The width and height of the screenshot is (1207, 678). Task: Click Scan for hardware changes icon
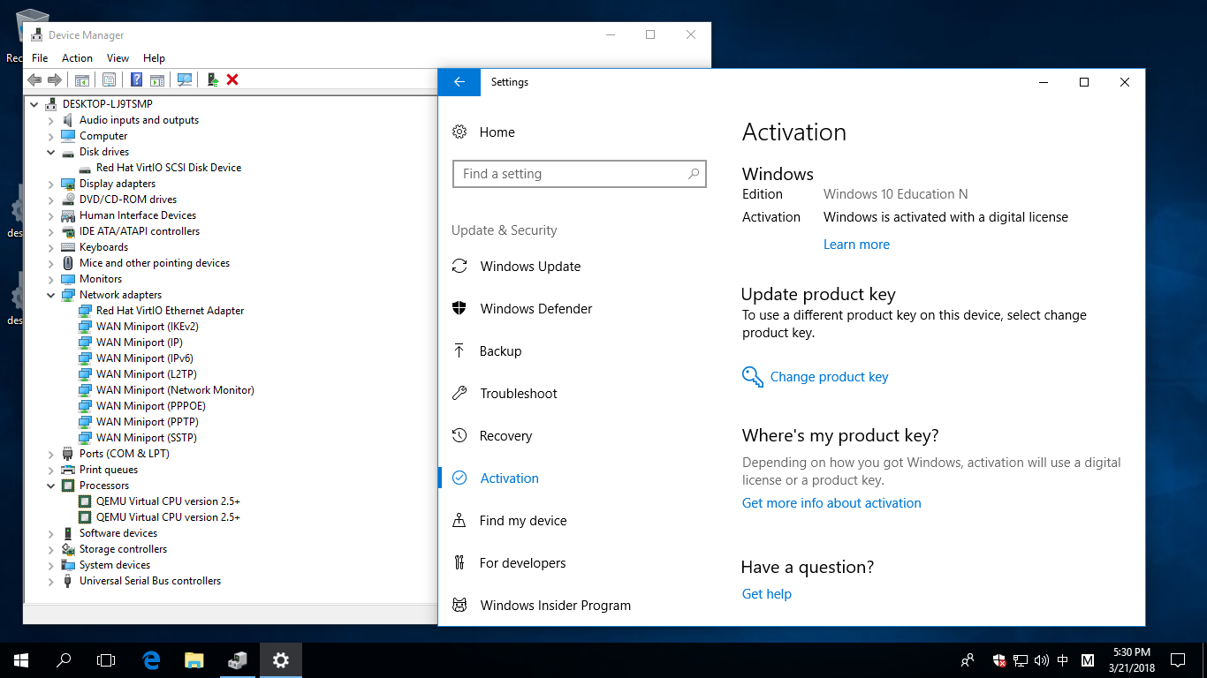[185, 79]
